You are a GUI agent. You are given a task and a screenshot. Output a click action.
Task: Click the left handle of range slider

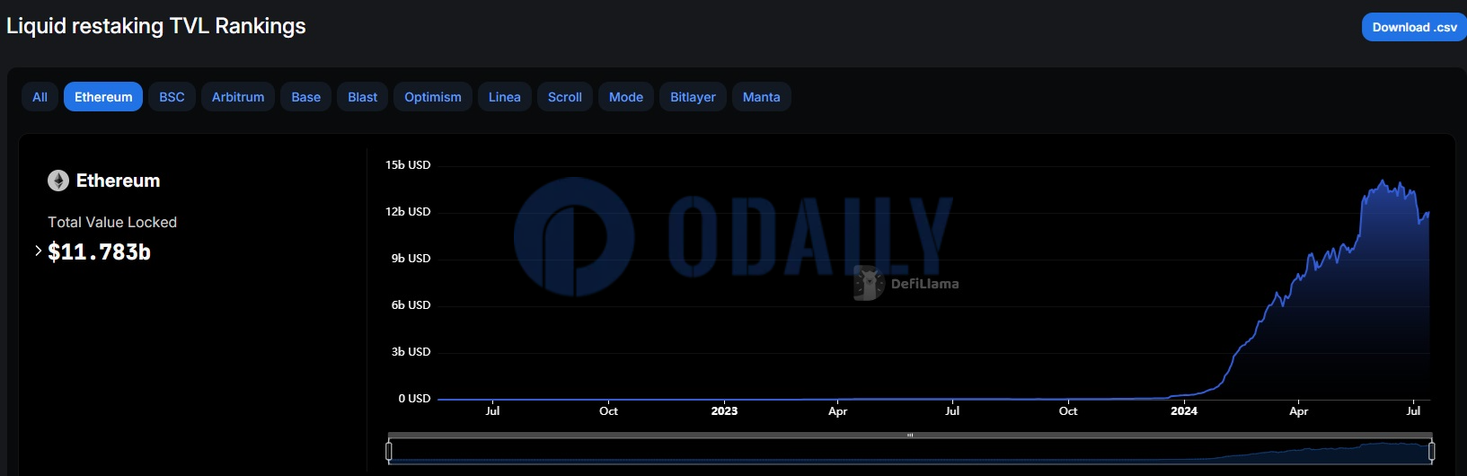(389, 451)
